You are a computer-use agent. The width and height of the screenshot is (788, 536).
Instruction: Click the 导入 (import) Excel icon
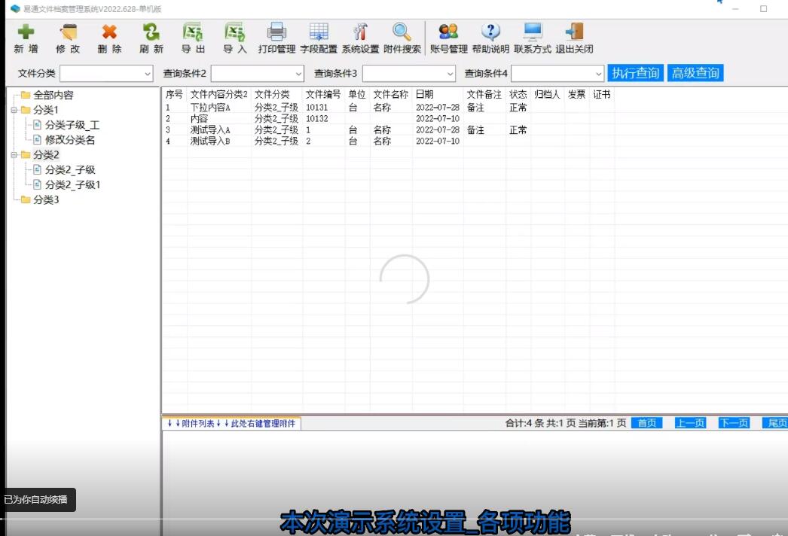tap(235, 32)
